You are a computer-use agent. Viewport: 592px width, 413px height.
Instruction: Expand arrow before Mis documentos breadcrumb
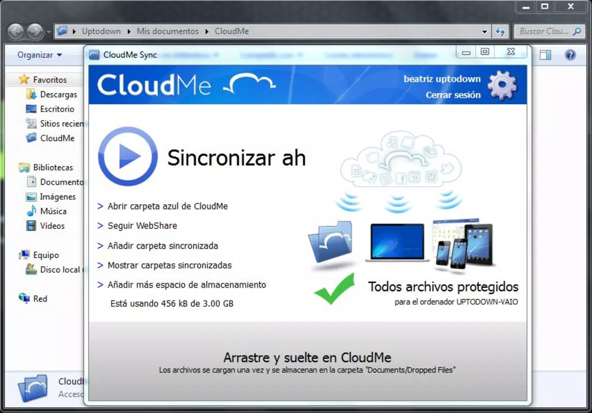pos(129,31)
